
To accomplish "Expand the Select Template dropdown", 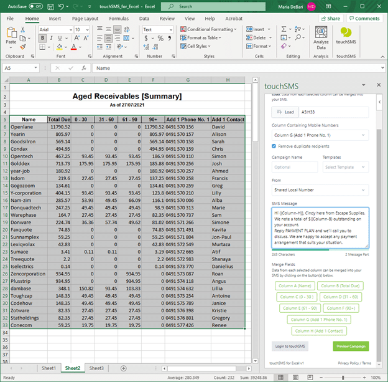I will [x=345, y=167].
